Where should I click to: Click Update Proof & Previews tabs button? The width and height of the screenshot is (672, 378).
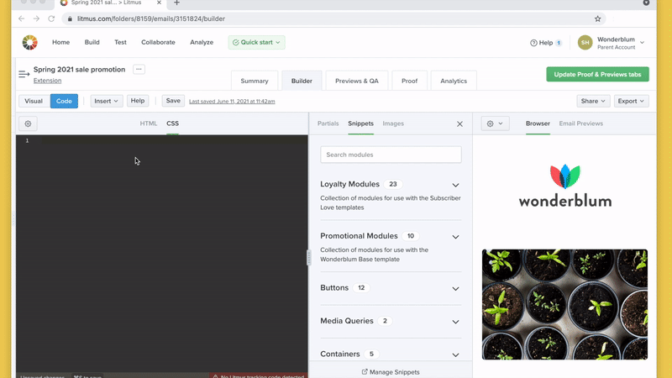coord(597,74)
